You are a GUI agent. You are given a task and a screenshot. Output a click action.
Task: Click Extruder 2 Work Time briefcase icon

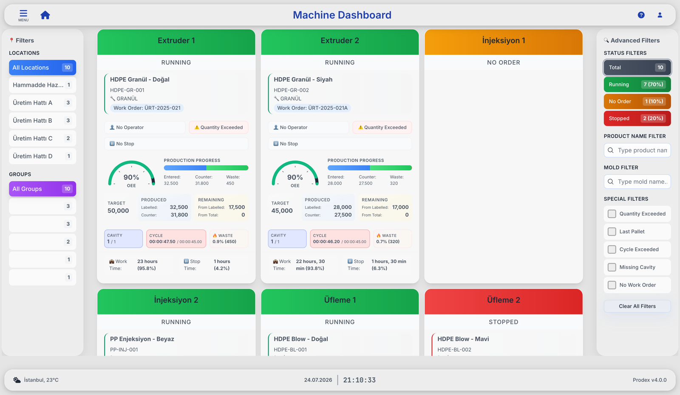click(x=275, y=261)
